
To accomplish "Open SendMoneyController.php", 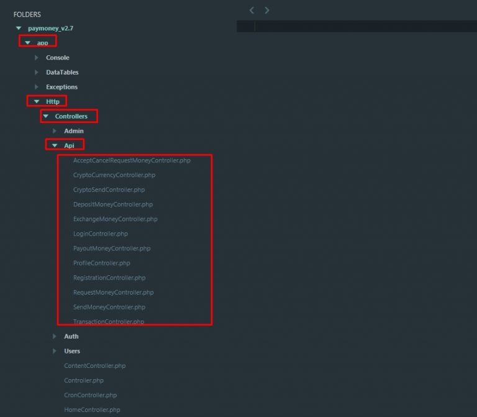I will (109, 307).
